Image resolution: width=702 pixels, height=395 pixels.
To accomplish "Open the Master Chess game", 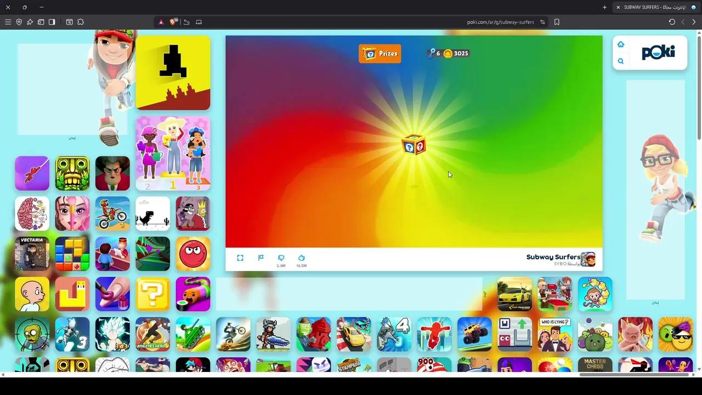I will click(x=595, y=365).
